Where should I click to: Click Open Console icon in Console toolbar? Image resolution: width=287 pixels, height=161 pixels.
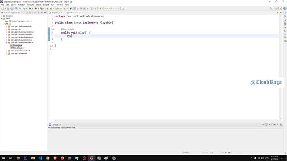click(x=272, y=124)
